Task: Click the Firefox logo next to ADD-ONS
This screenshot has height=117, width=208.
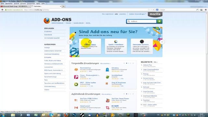Action: pos(47,20)
